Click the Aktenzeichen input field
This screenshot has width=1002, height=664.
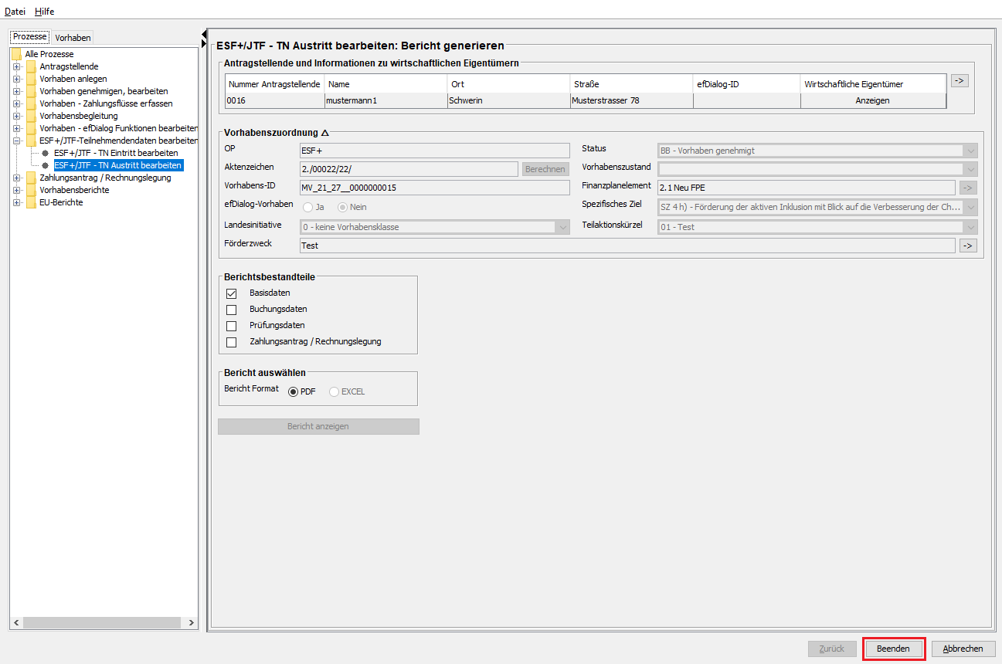(x=409, y=169)
